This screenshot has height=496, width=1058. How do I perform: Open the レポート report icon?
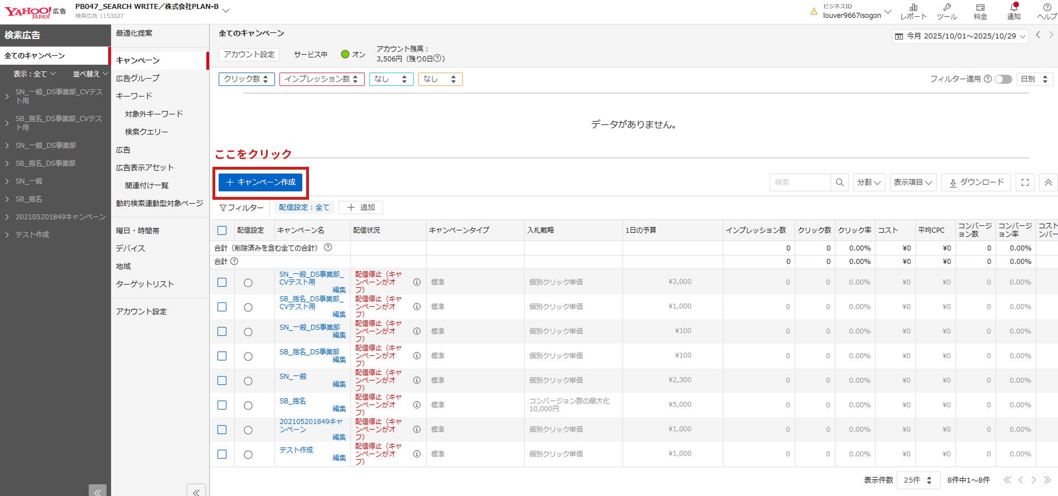tap(914, 11)
